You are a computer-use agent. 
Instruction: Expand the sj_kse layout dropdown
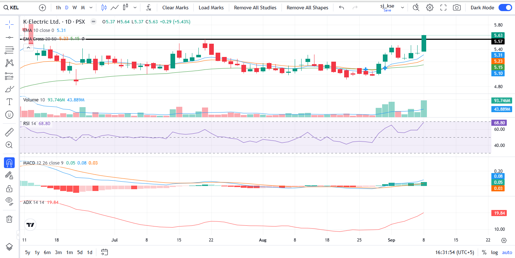(403, 8)
